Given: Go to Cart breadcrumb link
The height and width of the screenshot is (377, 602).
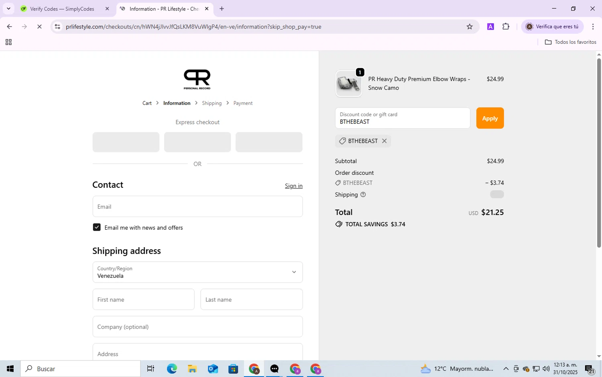Looking at the screenshot, I should [147, 103].
